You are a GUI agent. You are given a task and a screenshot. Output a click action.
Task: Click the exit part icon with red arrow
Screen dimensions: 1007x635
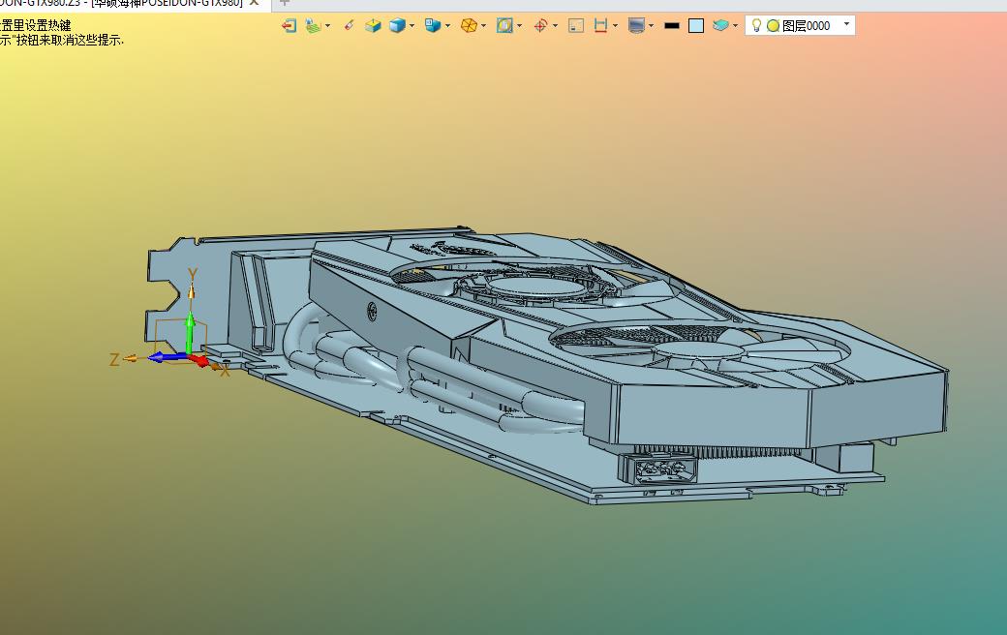(x=289, y=26)
